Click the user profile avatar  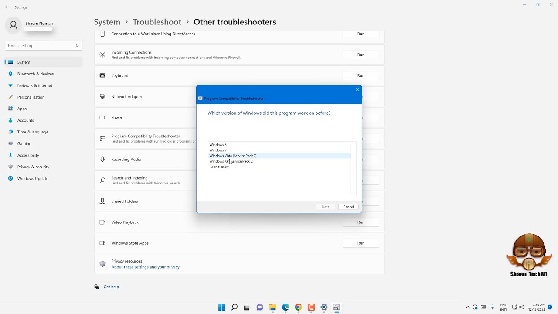tap(13, 26)
